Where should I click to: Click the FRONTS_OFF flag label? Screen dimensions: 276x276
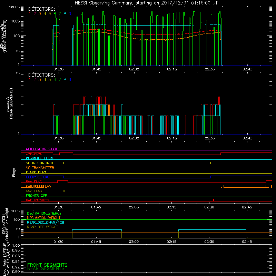pos(37,195)
